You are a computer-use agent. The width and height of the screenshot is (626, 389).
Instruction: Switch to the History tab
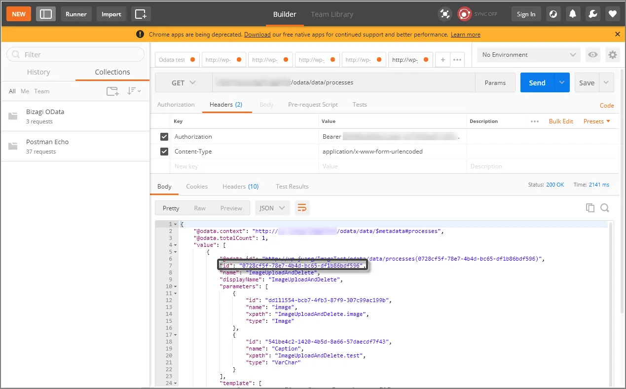coord(38,72)
